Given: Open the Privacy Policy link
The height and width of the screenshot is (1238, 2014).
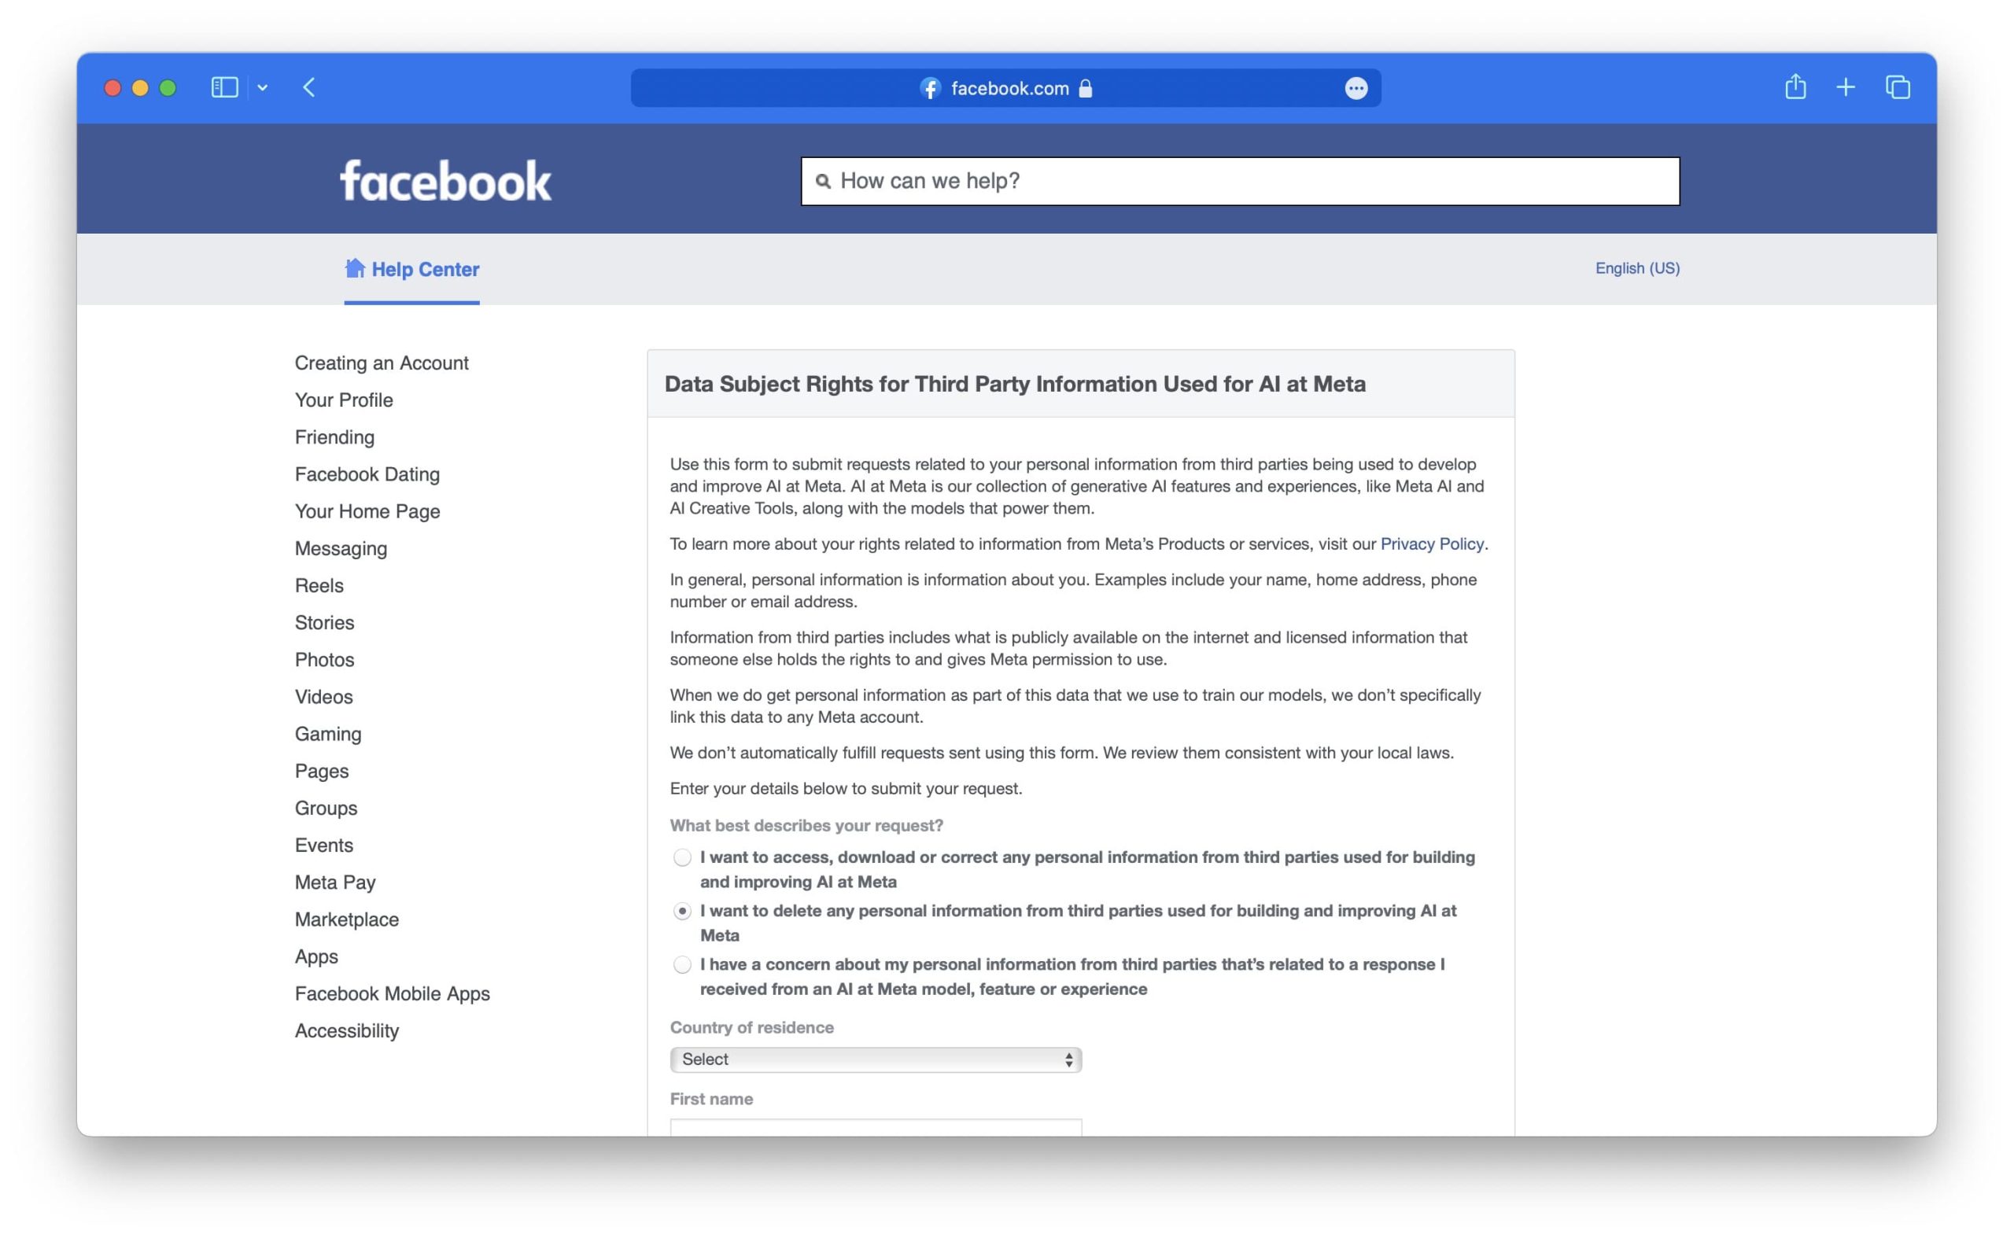Looking at the screenshot, I should coord(1431,543).
